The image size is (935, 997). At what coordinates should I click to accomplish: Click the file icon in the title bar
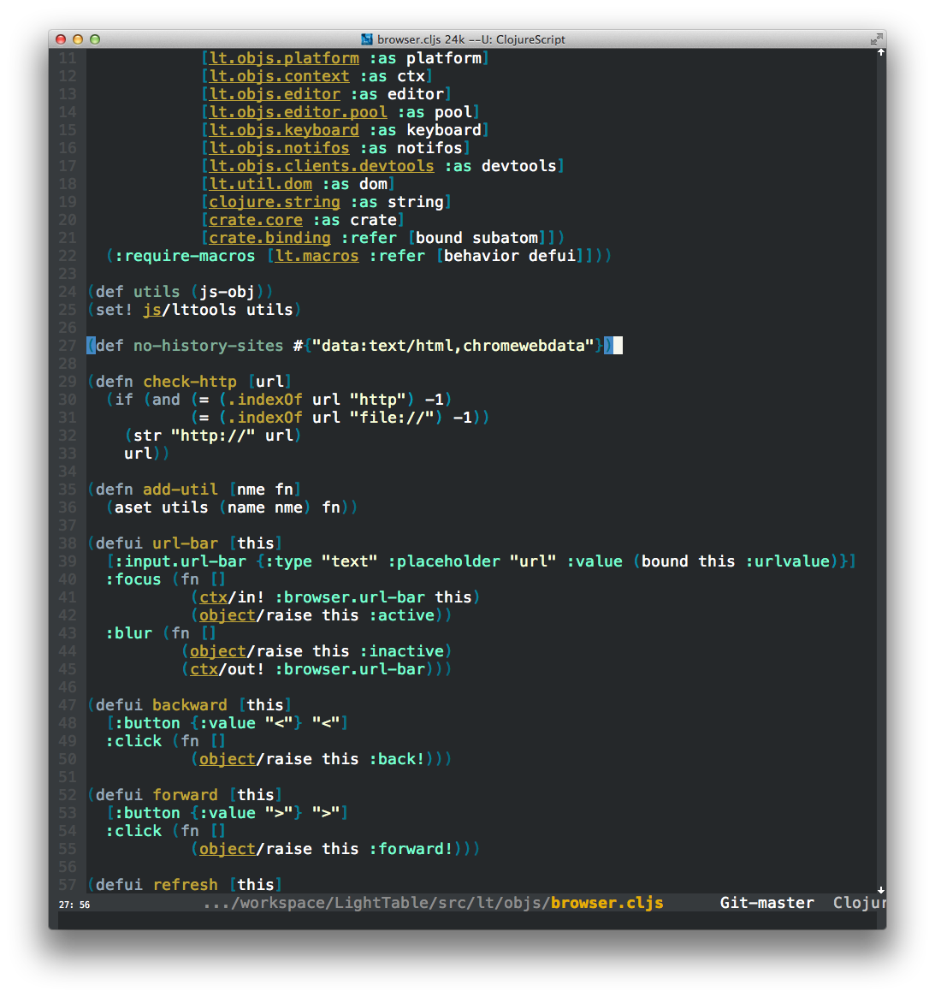click(367, 39)
